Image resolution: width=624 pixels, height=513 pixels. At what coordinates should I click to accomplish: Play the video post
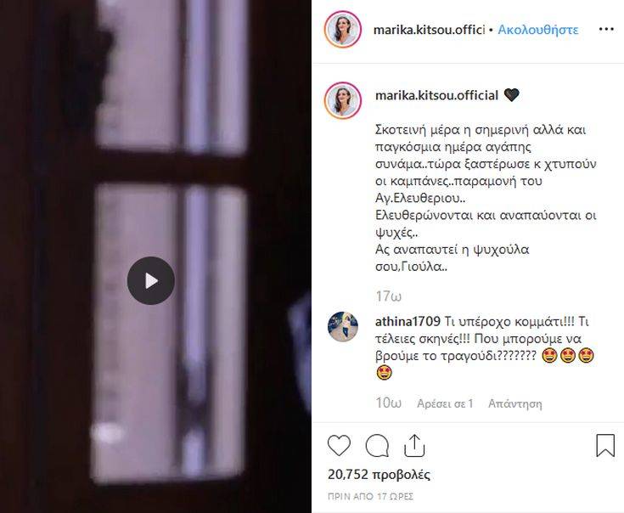coord(151,281)
